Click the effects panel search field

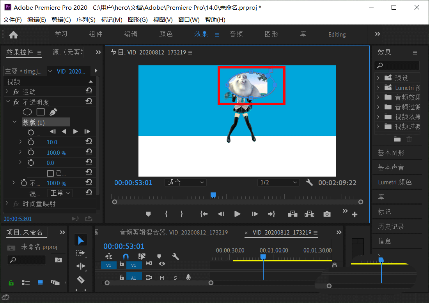tap(397, 65)
